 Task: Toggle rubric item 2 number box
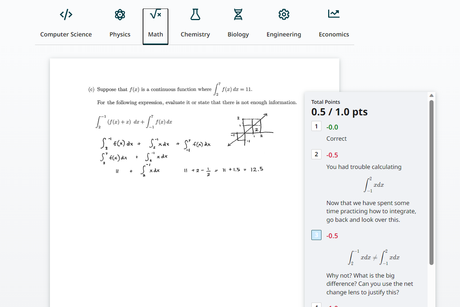tap(316, 154)
